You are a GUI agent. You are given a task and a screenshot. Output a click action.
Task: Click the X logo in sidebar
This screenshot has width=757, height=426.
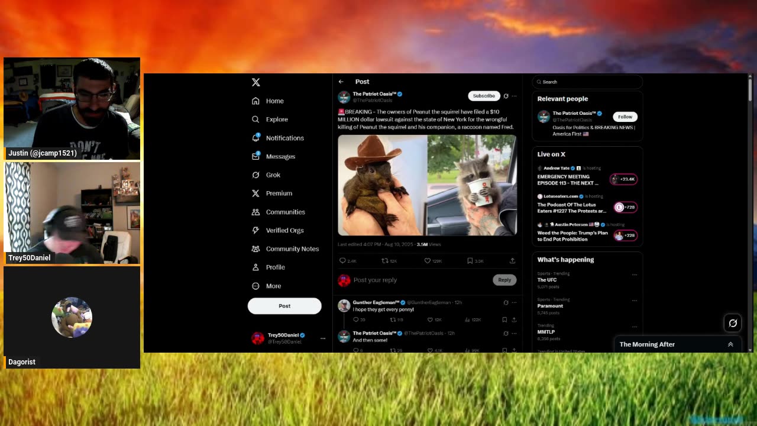(x=255, y=82)
